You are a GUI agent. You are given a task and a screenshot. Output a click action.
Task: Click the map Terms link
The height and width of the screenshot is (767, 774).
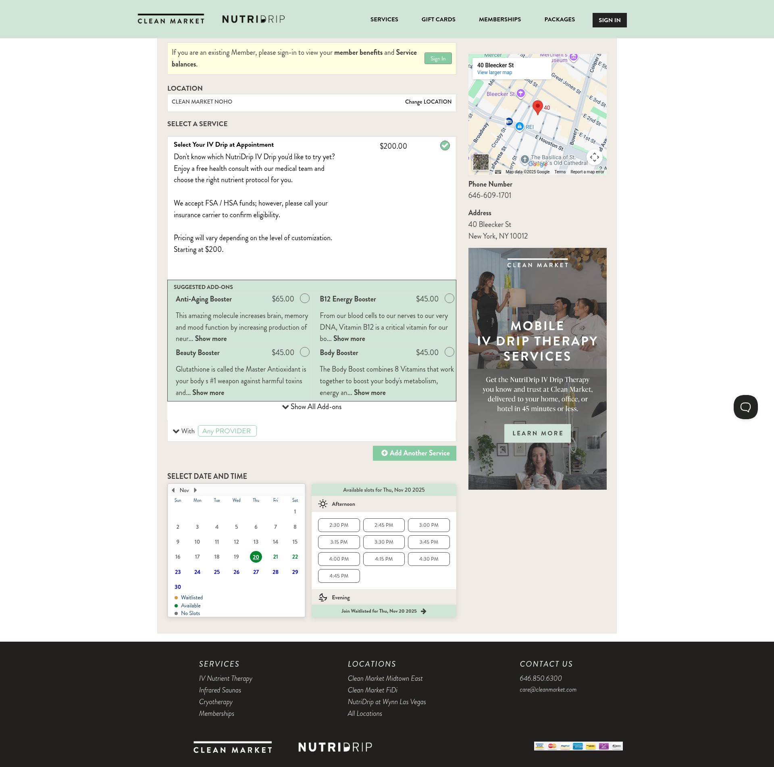[x=560, y=172]
